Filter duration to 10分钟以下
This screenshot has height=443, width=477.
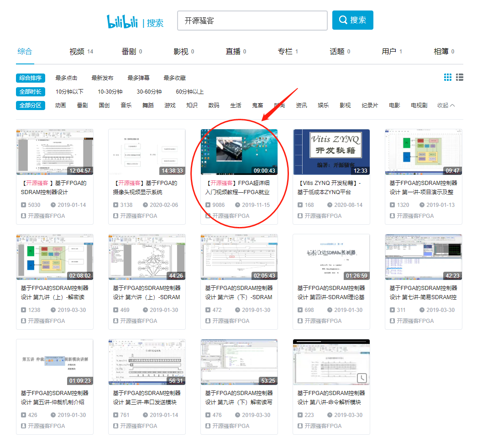pyautogui.click(x=69, y=92)
